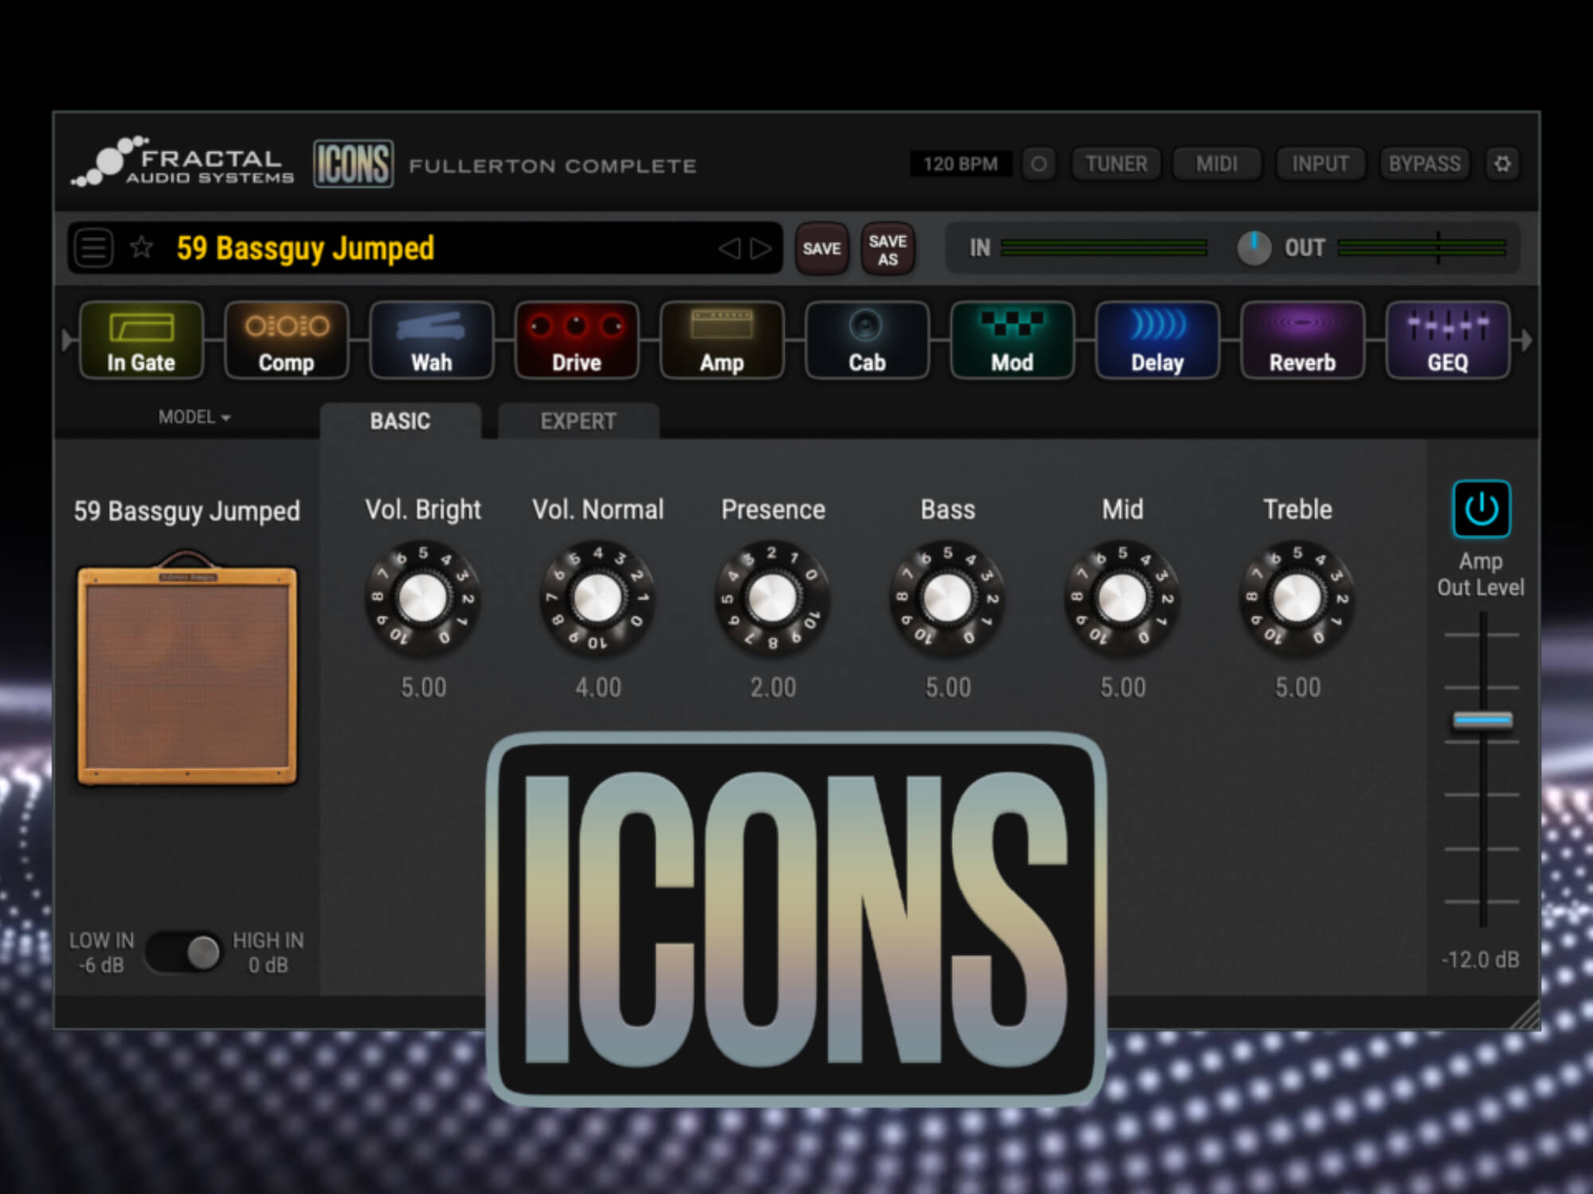Save the preset with SAVE AS
1593x1194 pixels.
click(887, 248)
